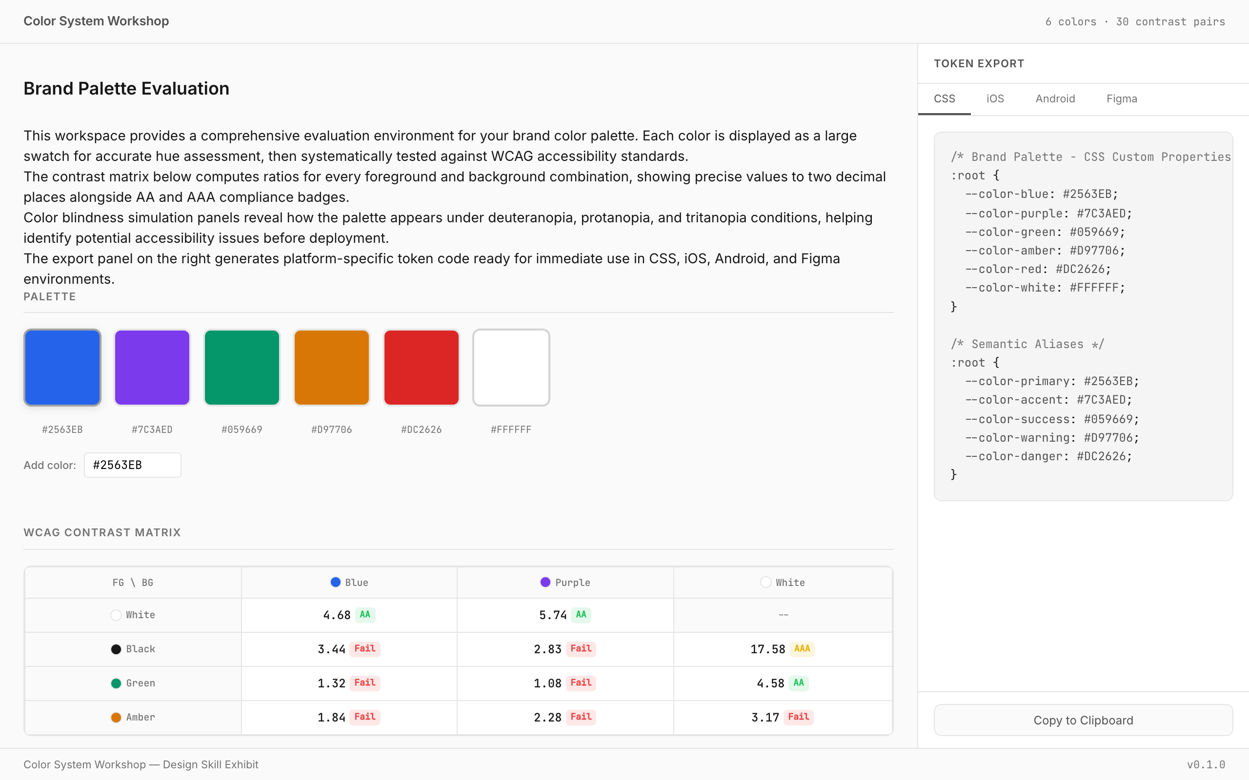The width and height of the screenshot is (1249, 780).
Task: Select the green #059669 palette swatch
Action: point(242,367)
